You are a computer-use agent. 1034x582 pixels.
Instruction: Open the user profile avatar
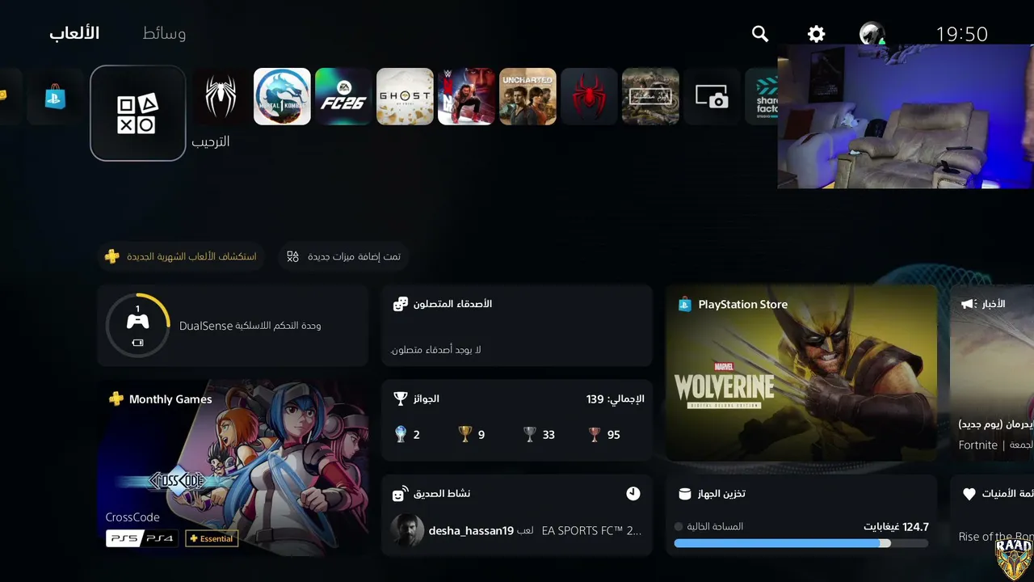[872, 34]
